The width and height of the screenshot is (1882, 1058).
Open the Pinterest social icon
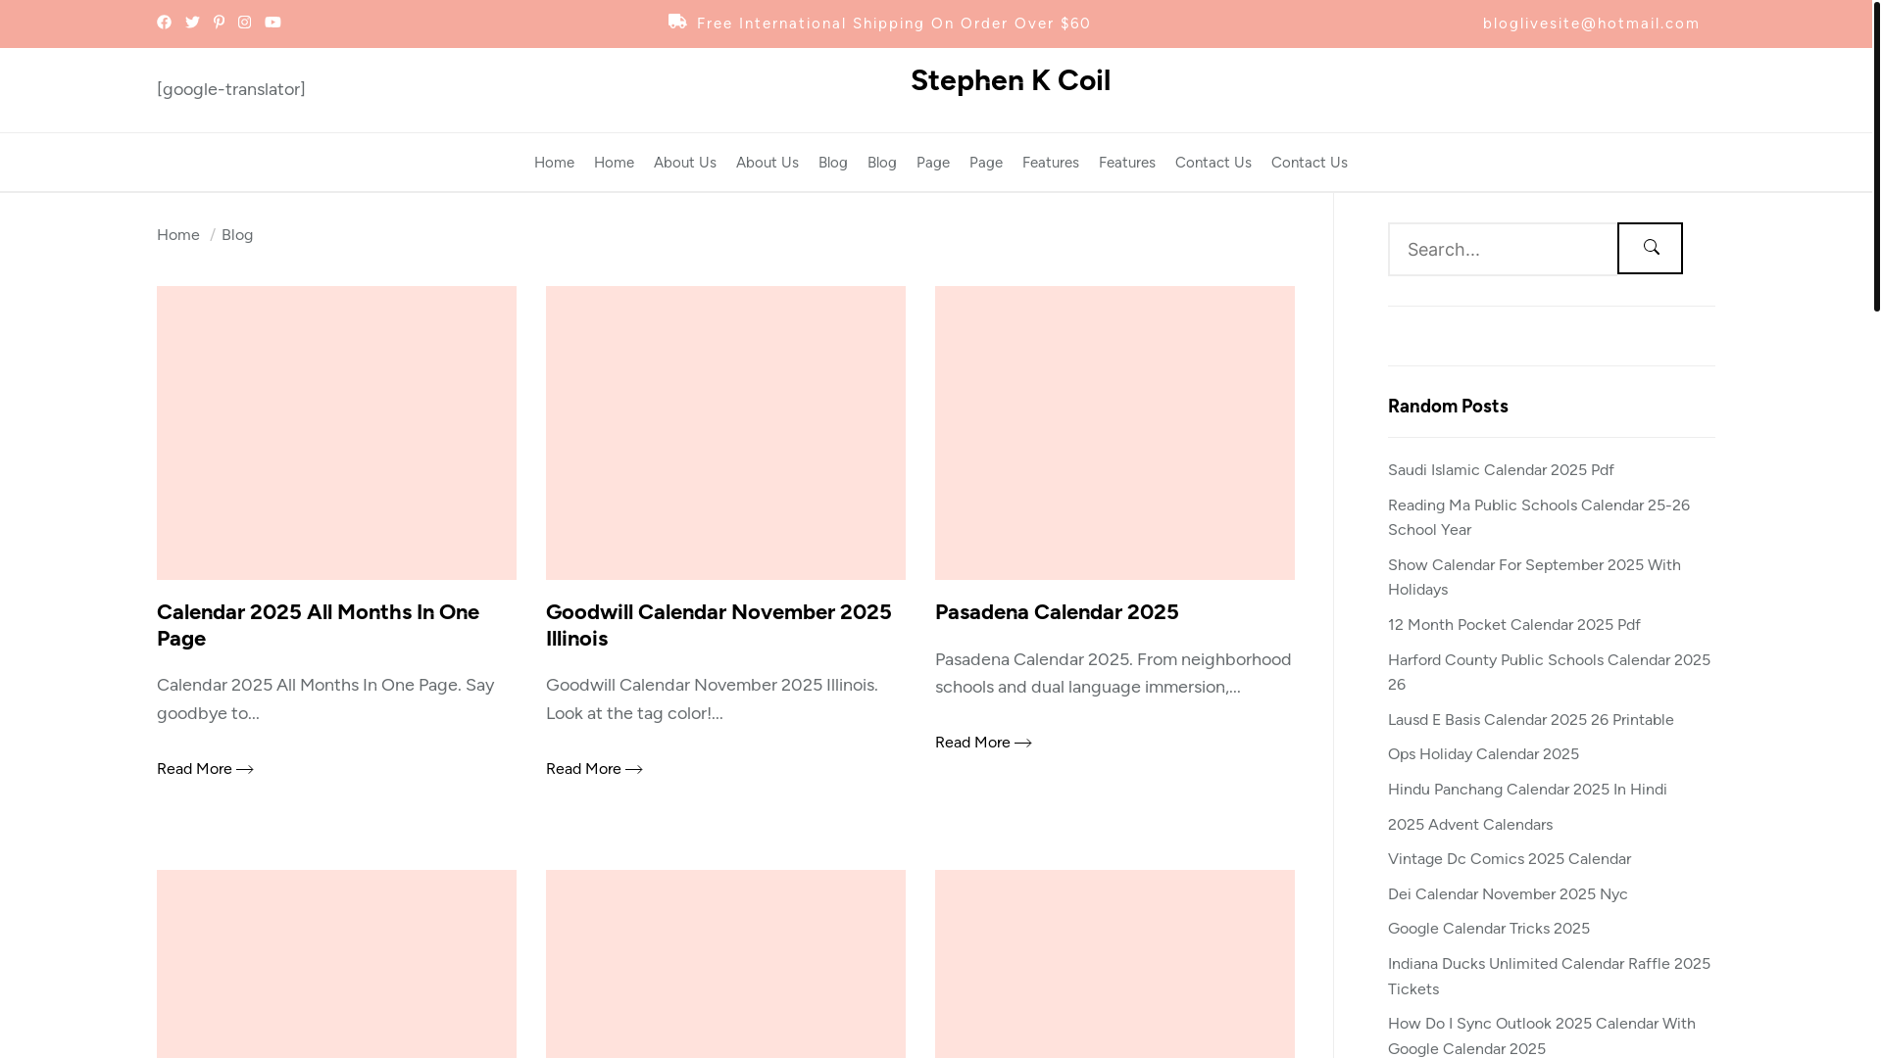(x=219, y=23)
